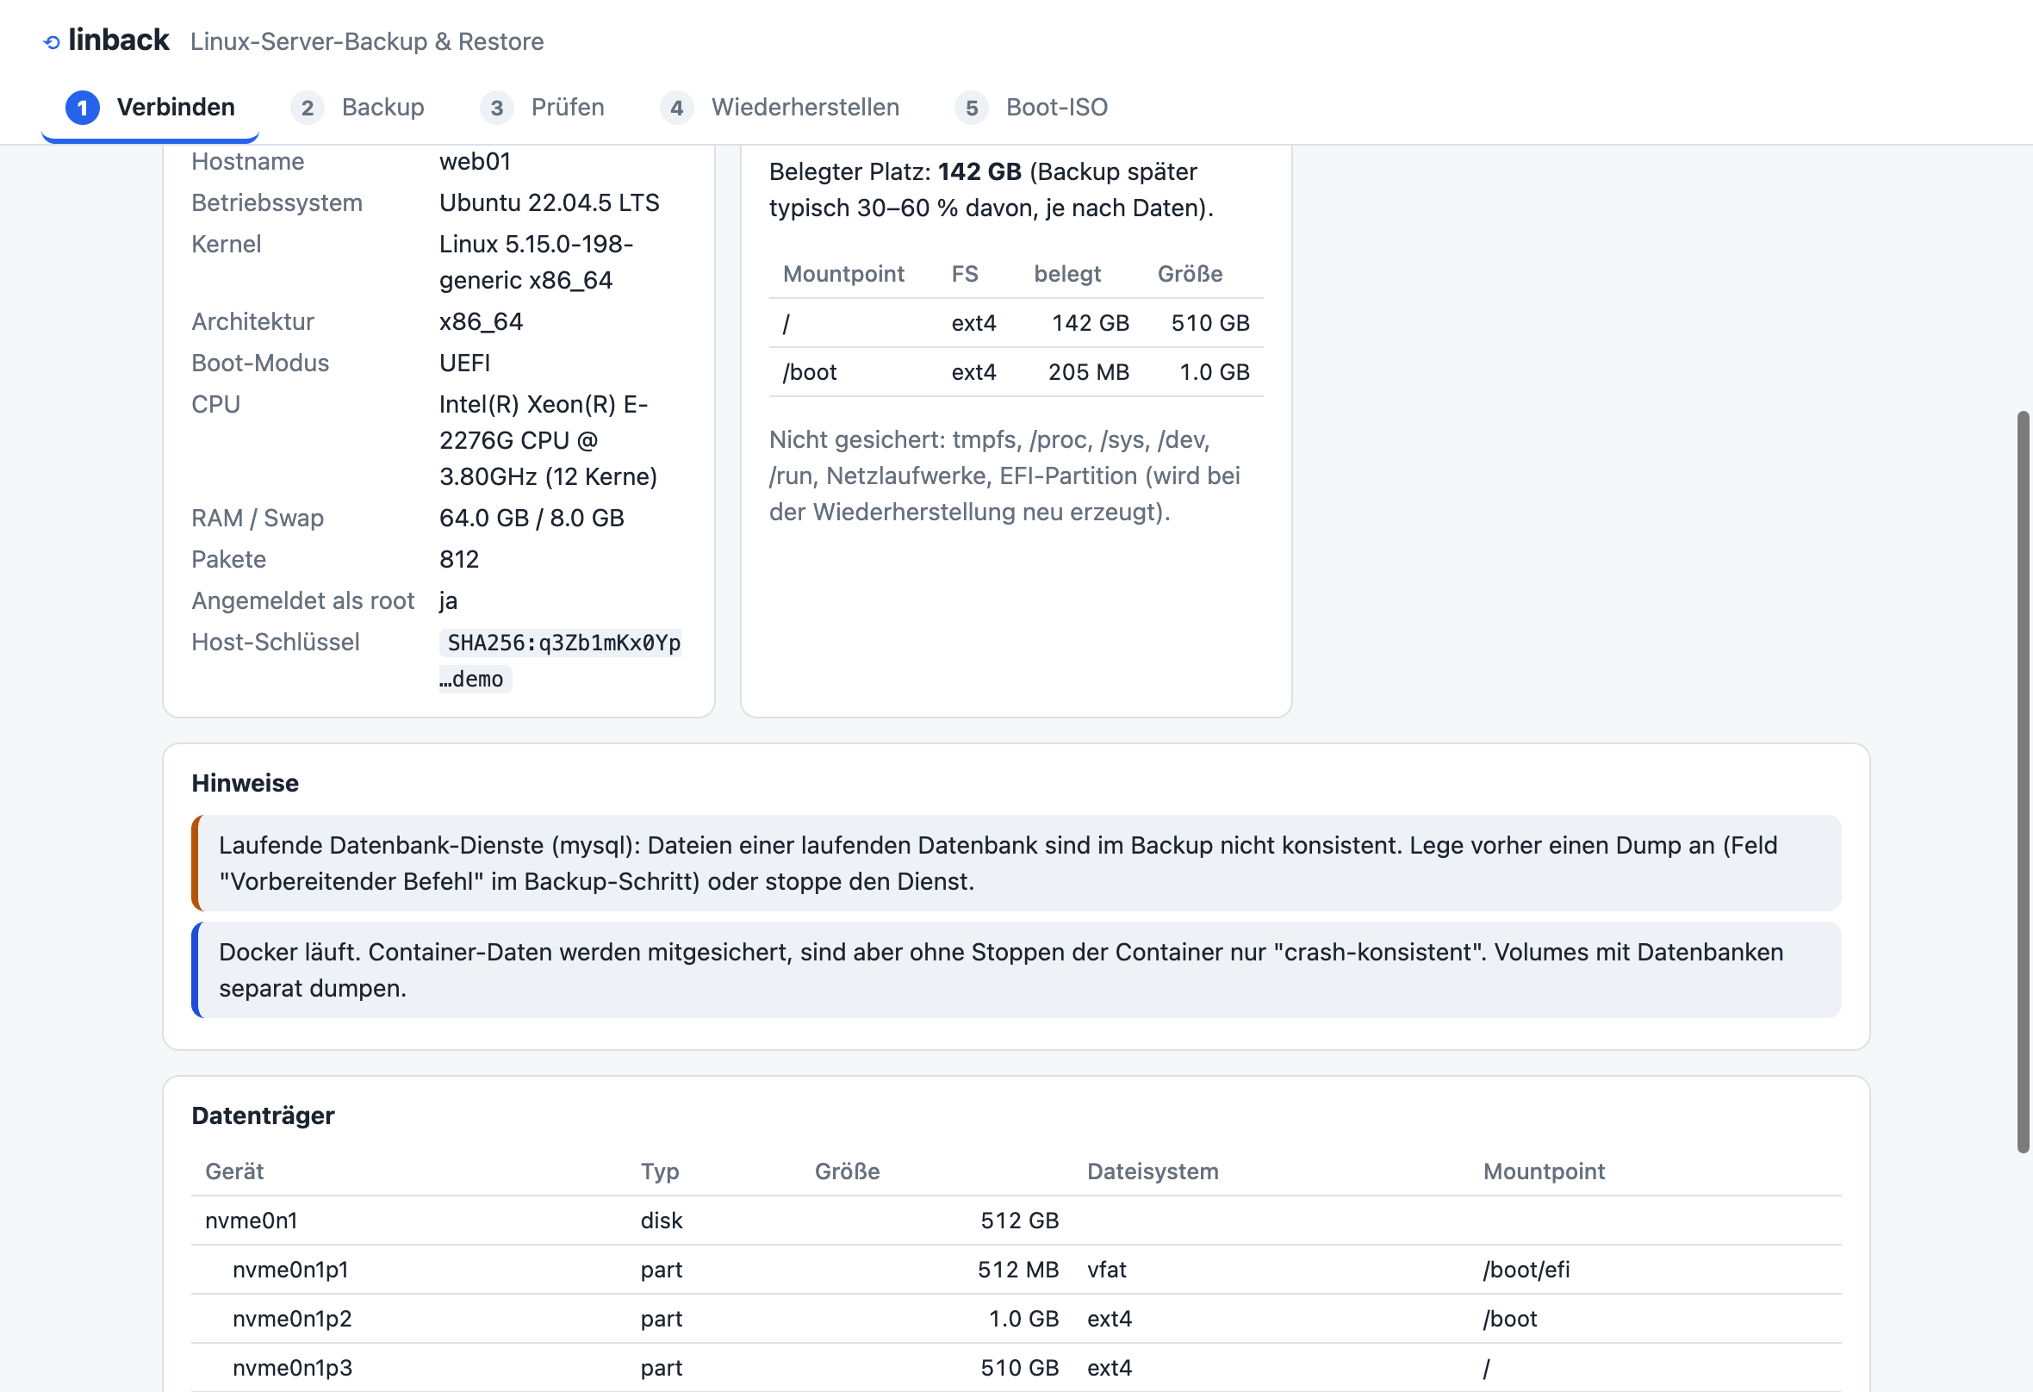The width and height of the screenshot is (2033, 1392).
Task: Click the Datenträger section heading
Action: 263,1115
